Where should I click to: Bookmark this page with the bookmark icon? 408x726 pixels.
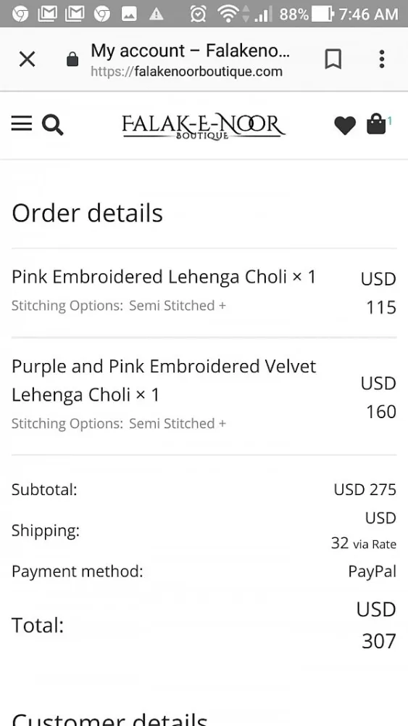[333, 60]
